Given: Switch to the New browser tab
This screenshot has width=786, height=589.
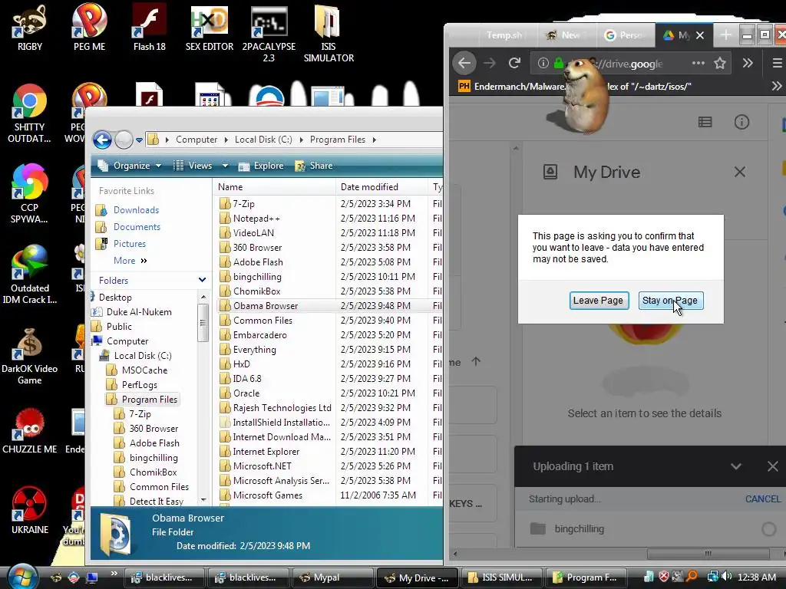Looking at the screenshot, I should click(565, 35).
